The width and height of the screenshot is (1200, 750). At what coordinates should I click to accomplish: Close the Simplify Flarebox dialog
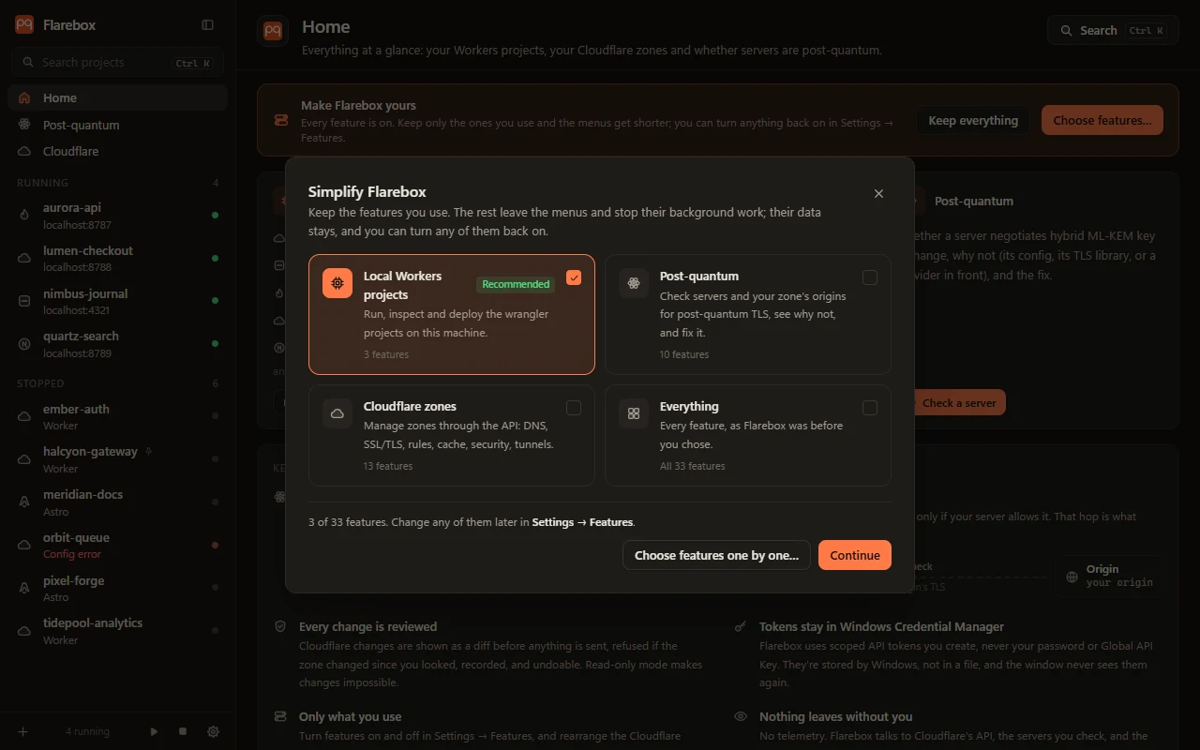tap(878, 193)
